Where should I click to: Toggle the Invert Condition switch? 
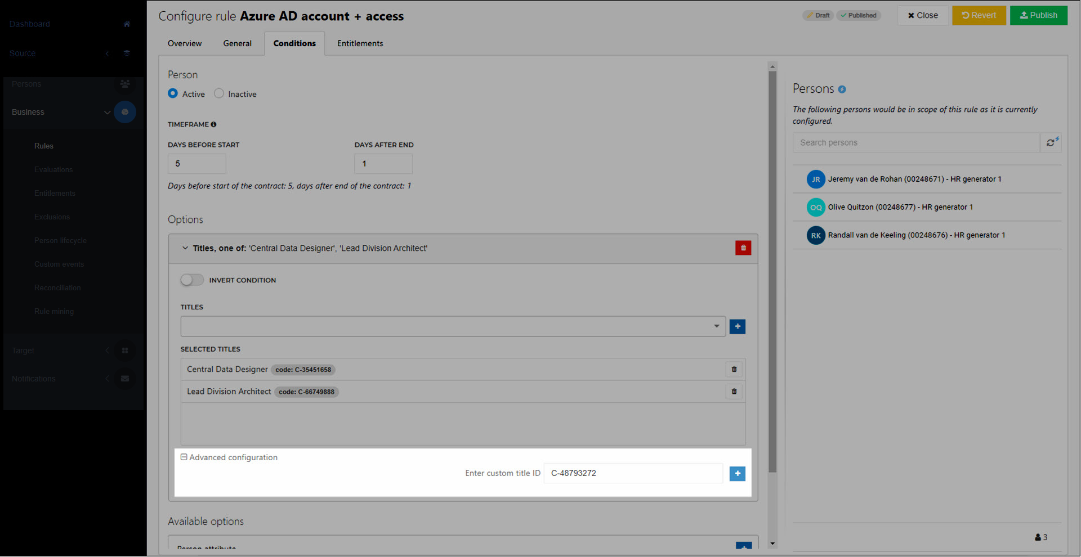click(192, 280)
